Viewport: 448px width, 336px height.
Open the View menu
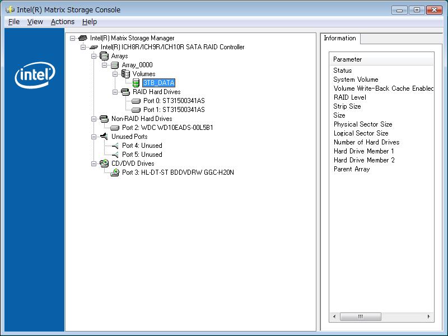pyautogui.click(x=35, y=22)
